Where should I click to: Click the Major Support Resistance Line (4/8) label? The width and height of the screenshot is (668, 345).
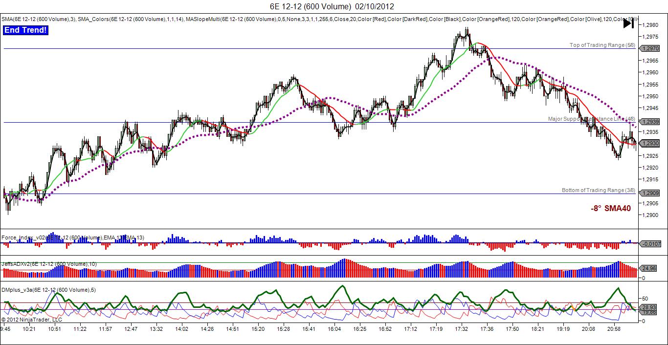tap(592, 119)
